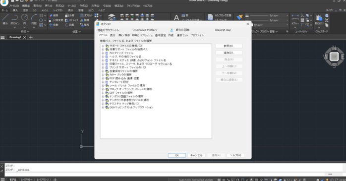346x181 pixels.
Task: Open the プロファイル tab
Action: [x=197, y=35]
